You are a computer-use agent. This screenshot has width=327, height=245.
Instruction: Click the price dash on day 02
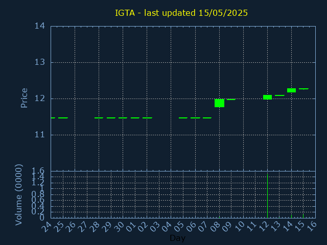(x=147, y=118)
